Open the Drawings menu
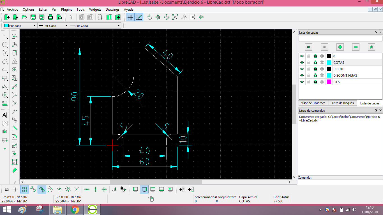Viewport: 383px width, 215px height. tap(112, 9)
